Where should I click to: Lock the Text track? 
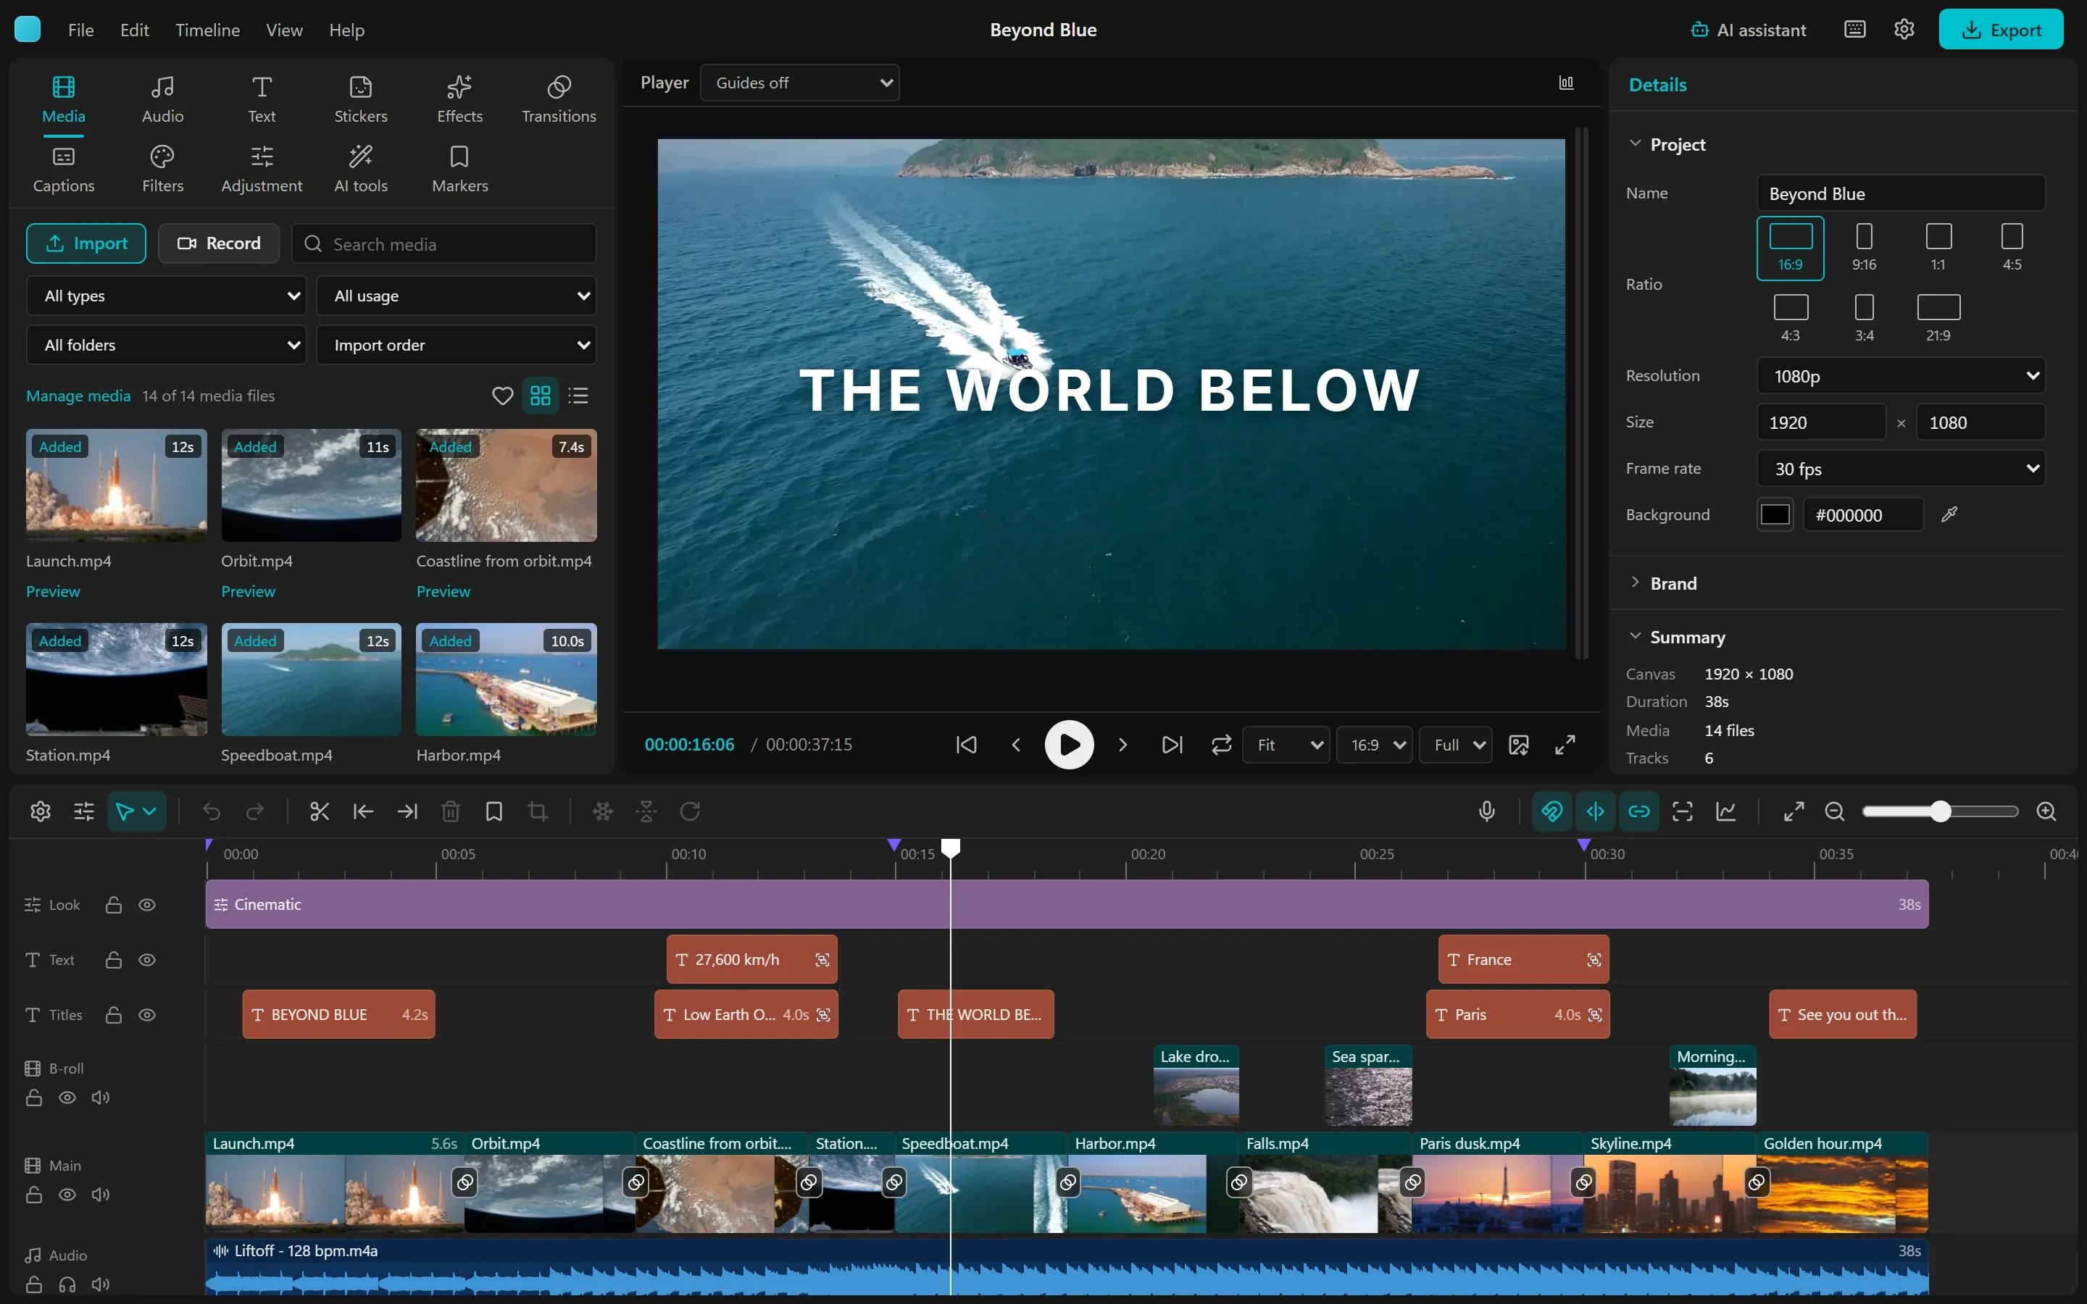pyautogui.click(x=113, y=960)
